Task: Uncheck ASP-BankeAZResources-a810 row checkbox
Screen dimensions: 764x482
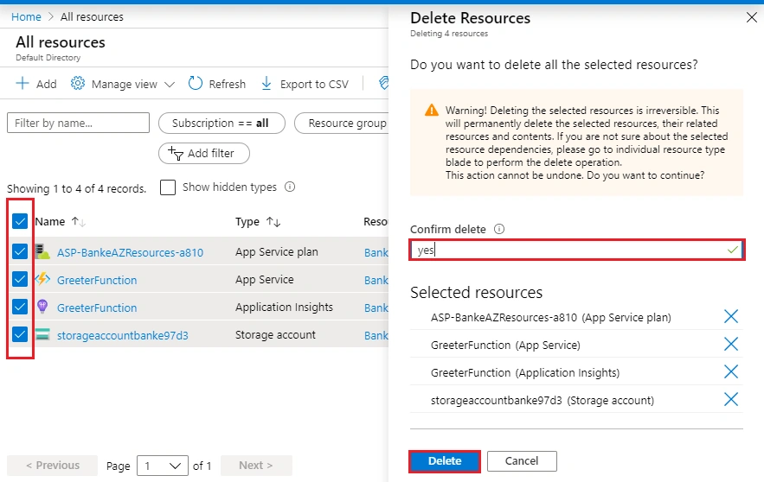Action: 20,251
